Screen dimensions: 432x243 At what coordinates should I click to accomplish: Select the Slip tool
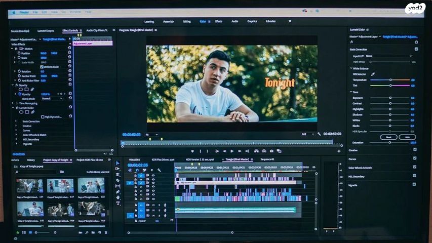117,186
